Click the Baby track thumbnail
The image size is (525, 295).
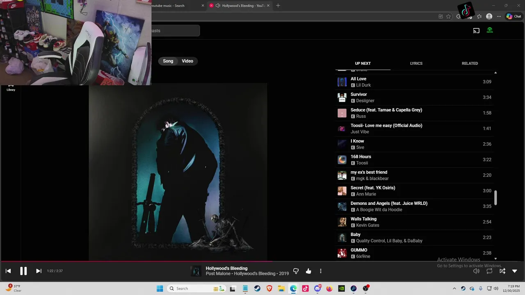[342, 238]
